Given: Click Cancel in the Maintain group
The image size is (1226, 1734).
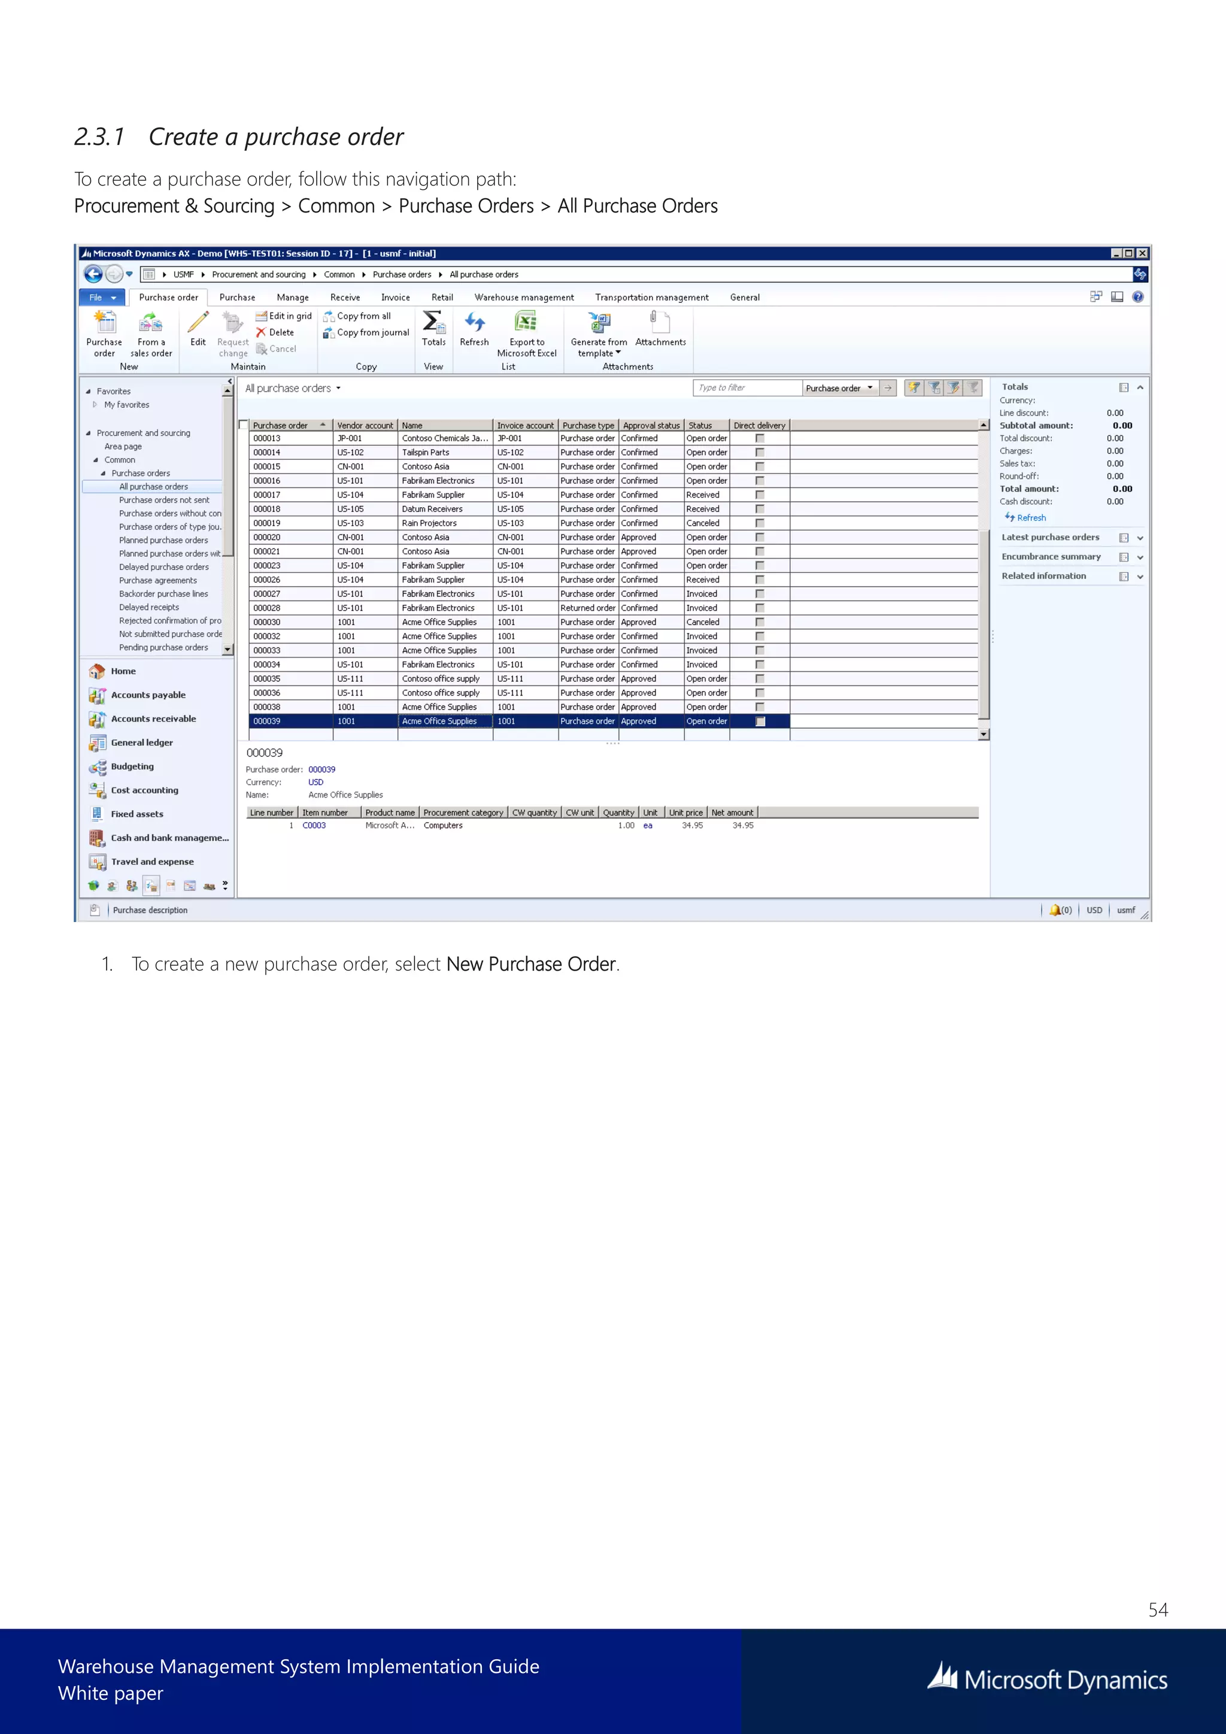Looking at the screenshot, I should (277, 349).
